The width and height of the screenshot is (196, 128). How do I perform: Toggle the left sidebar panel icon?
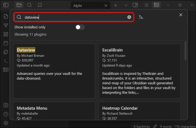(6, 5)
